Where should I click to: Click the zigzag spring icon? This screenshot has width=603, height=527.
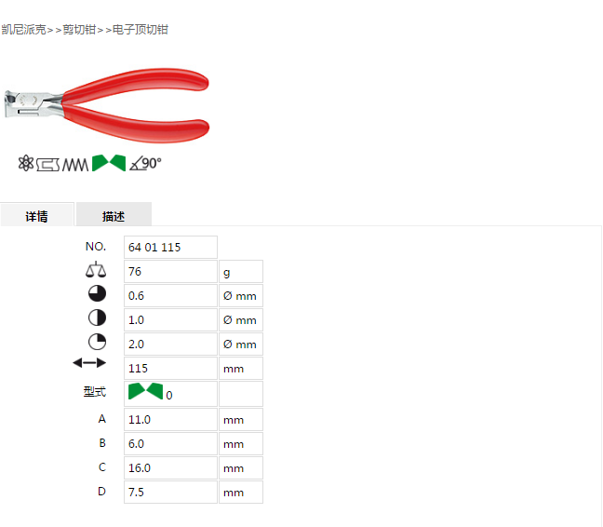coord(75,165)
